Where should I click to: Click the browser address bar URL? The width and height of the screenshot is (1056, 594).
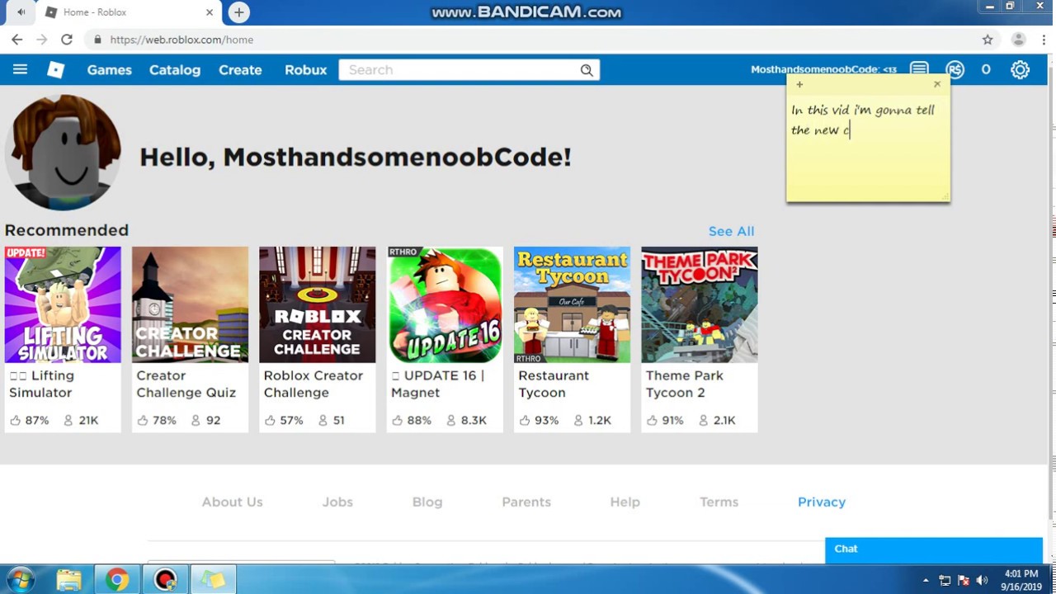(181, 40)
